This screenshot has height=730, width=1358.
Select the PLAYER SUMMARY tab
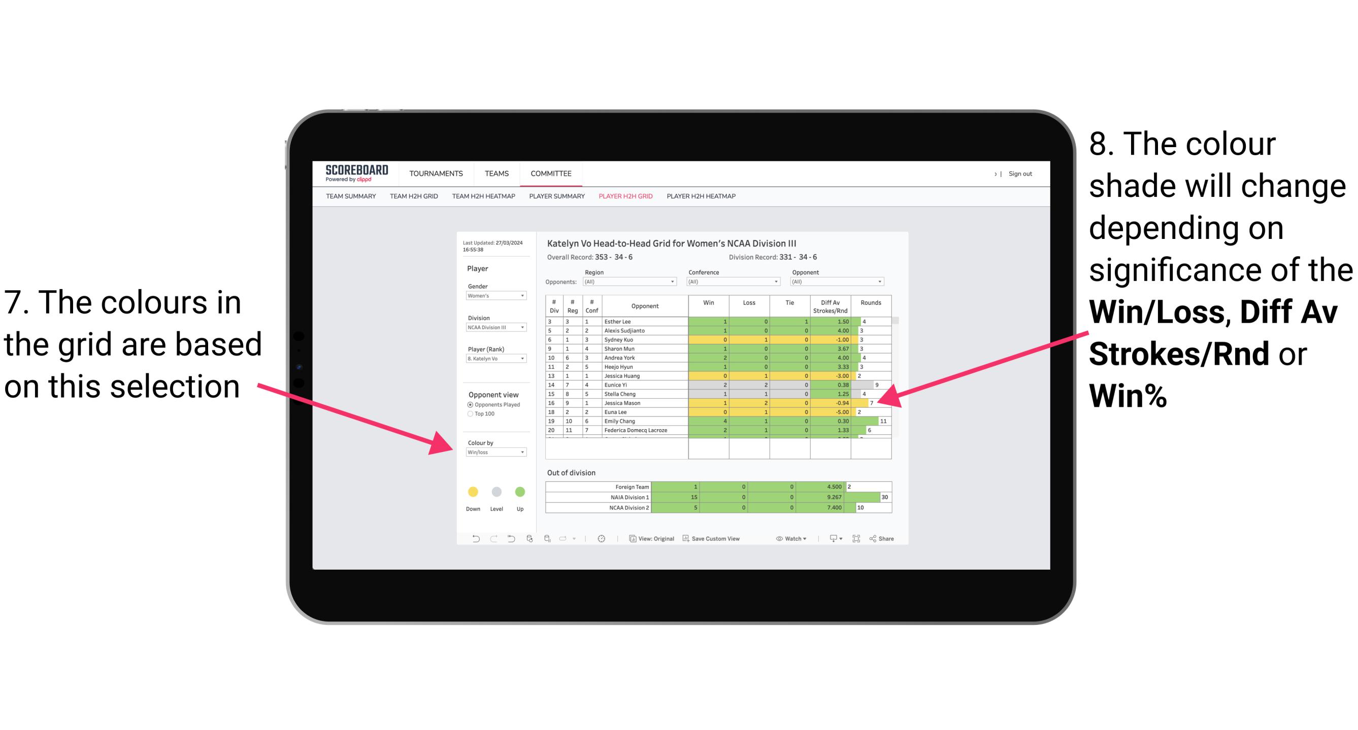point(557,199)
